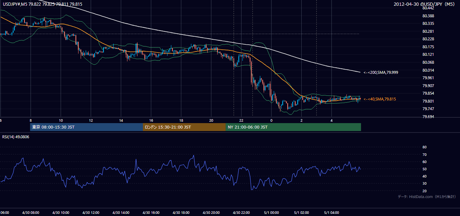The height and width of the screenshot is (216, 460).
Task: Click price axis value 80.068
Action: point(428,62)
